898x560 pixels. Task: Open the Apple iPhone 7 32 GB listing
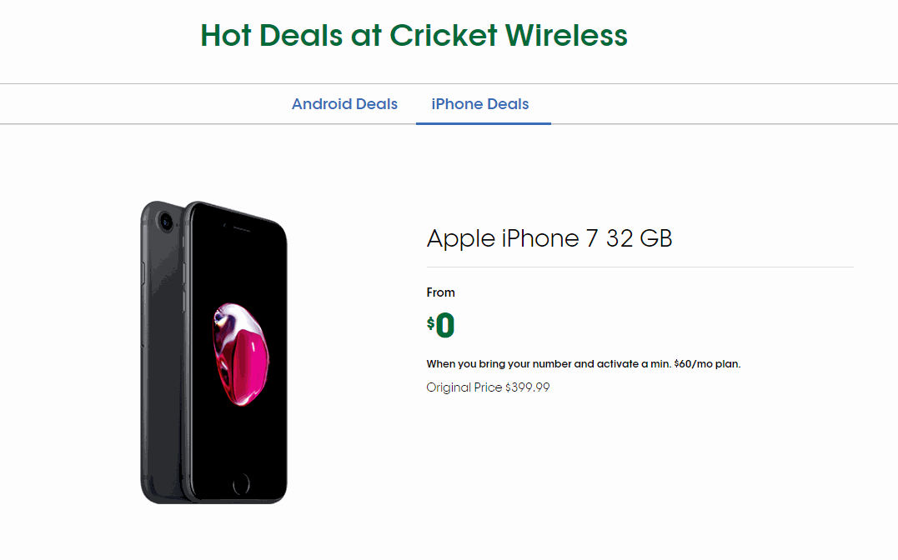tap(549, 238)
